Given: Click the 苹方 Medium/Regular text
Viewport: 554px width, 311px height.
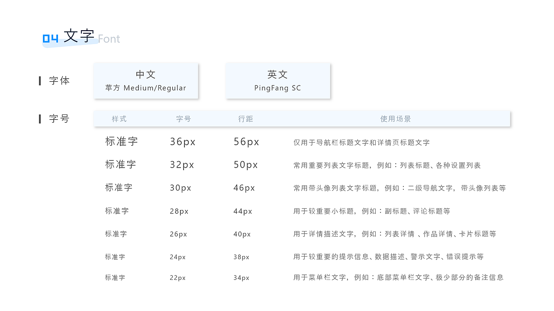Looking at the screenshot, I should coord(146,88).
